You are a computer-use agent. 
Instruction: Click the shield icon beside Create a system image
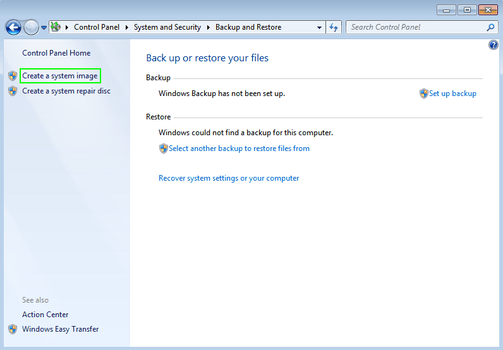point(13,76)
